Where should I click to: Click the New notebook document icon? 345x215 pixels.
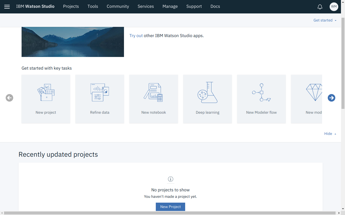click(x=153, y=92)
